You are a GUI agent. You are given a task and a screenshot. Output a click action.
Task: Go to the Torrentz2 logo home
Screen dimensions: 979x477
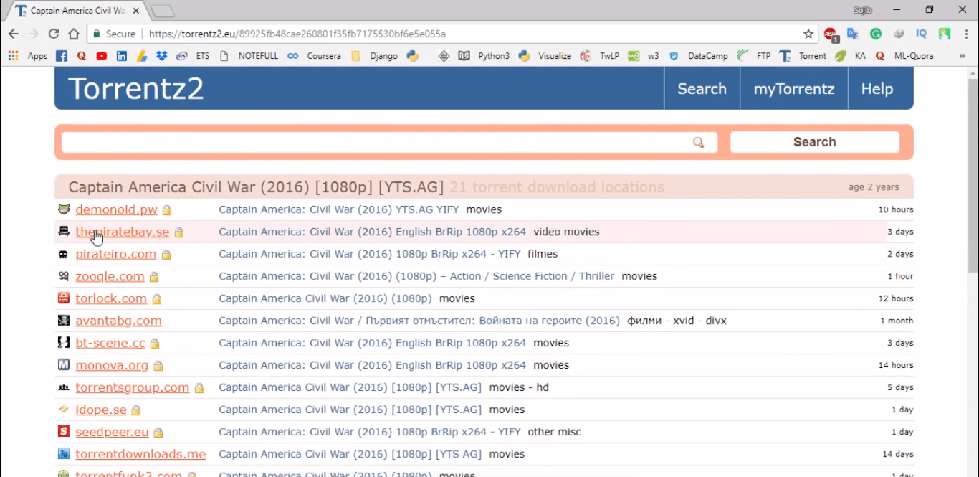pyautogui.click(x=136, y=89)
